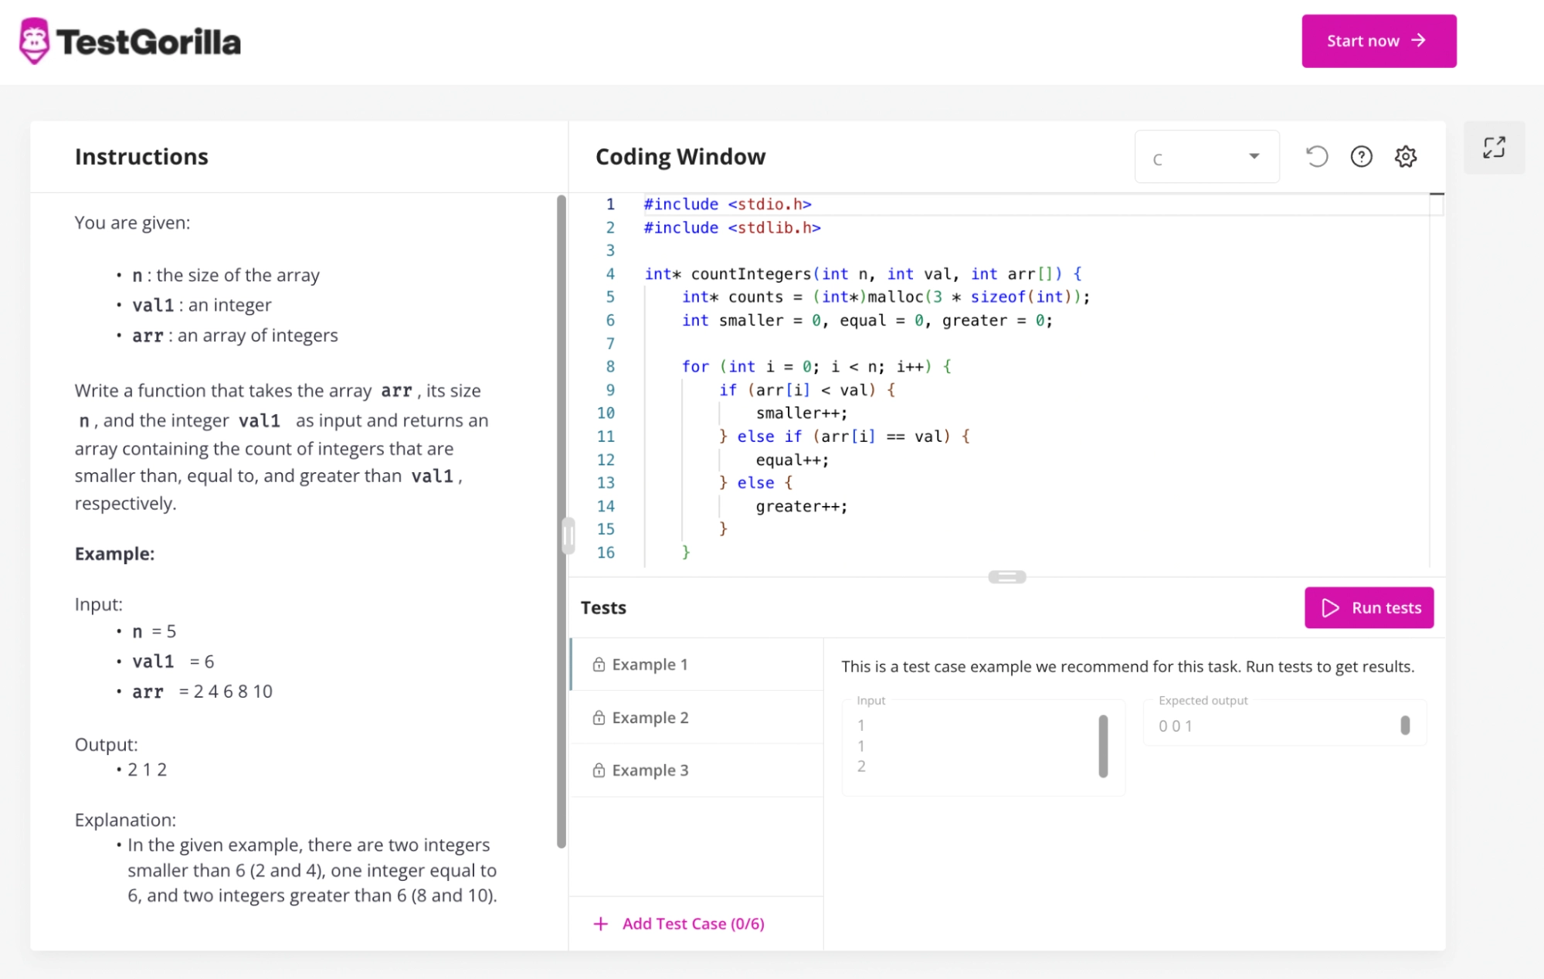Open the help question mark icon
The height and width of the screenshot is (979, 1544).
click(1361, 157)
